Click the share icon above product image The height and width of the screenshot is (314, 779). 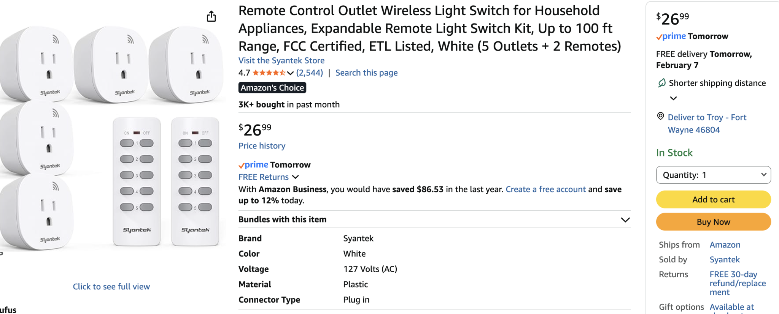pos(211,16)
